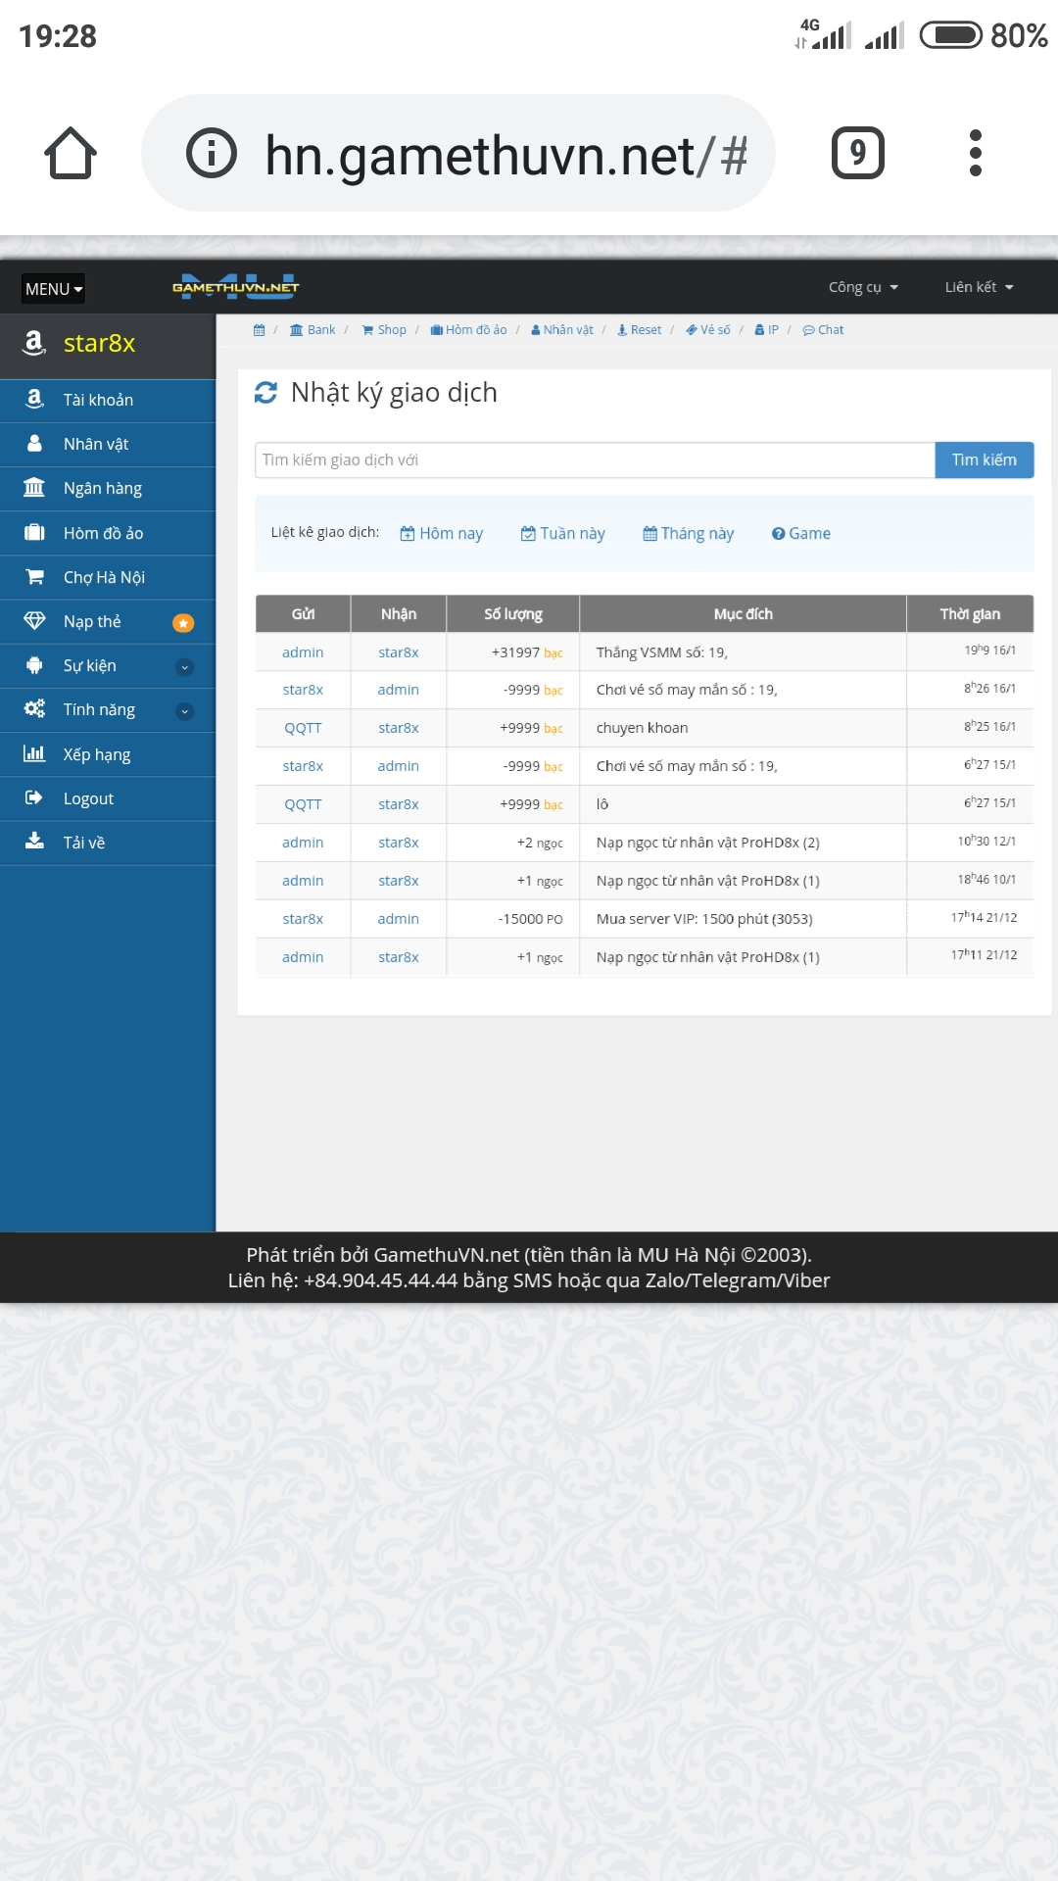Click Logout in sidebar
Screen dimensions: 1058x1881
coord(108,798)
